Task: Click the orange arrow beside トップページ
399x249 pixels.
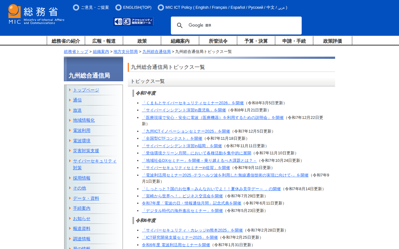Action: pos(70,90)
